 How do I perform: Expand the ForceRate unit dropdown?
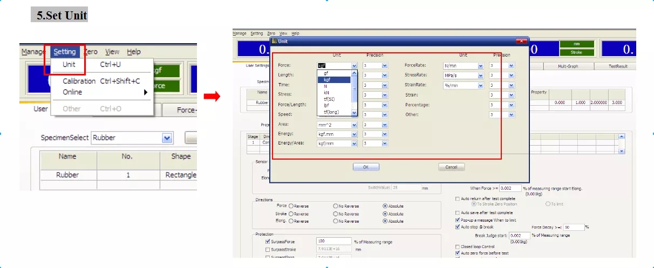coord(480,66)
